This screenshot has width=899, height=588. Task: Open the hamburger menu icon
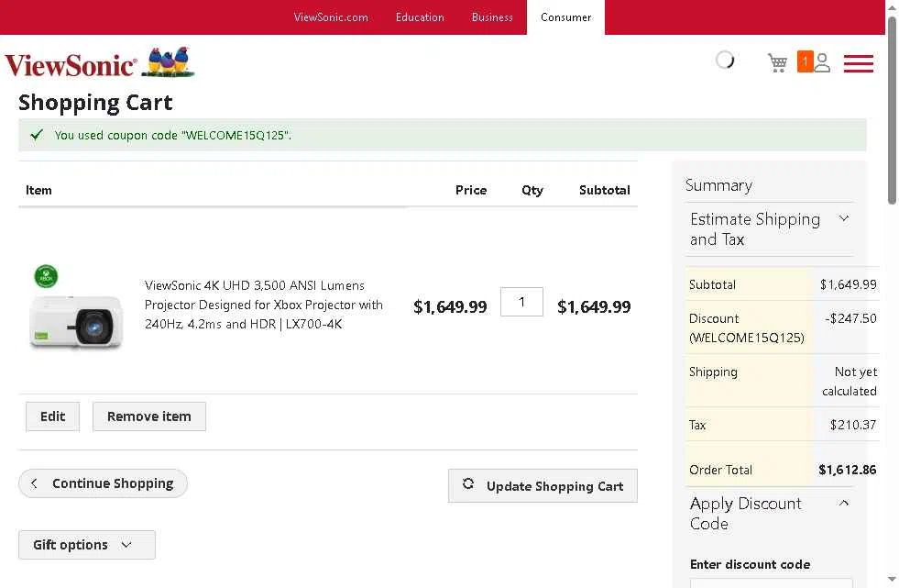point(859,63)
